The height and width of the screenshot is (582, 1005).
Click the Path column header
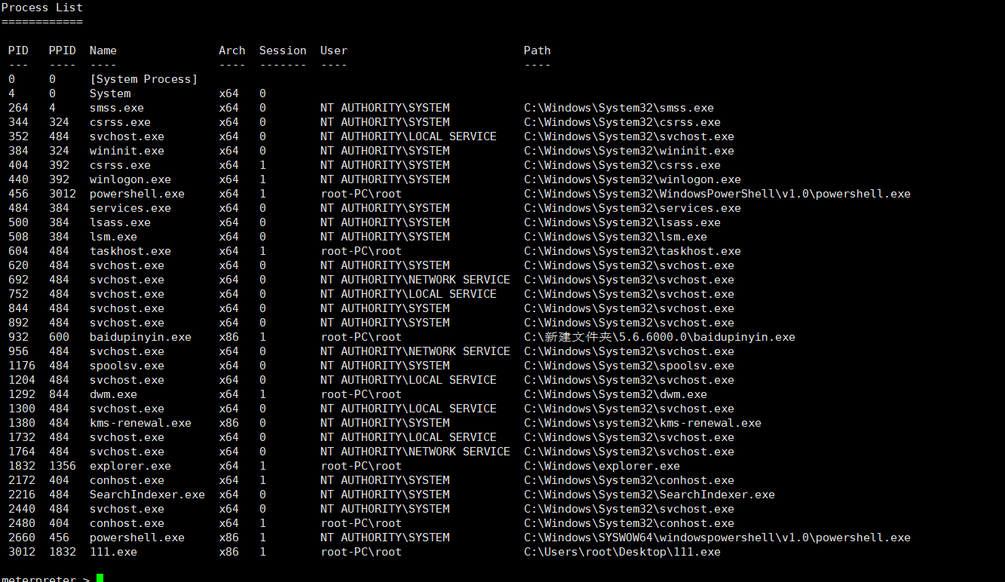coord(538,51)
